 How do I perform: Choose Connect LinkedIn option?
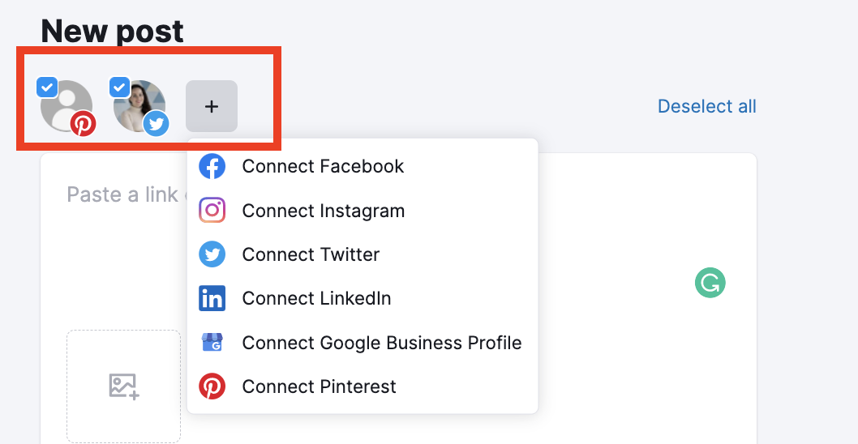pos(316,298)
